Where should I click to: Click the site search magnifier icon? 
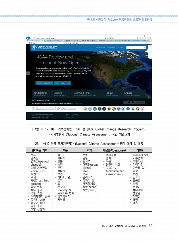click(x=145, y=48)
